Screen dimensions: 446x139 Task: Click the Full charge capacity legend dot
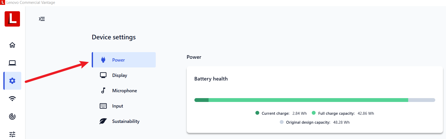(x=314, y=113)
